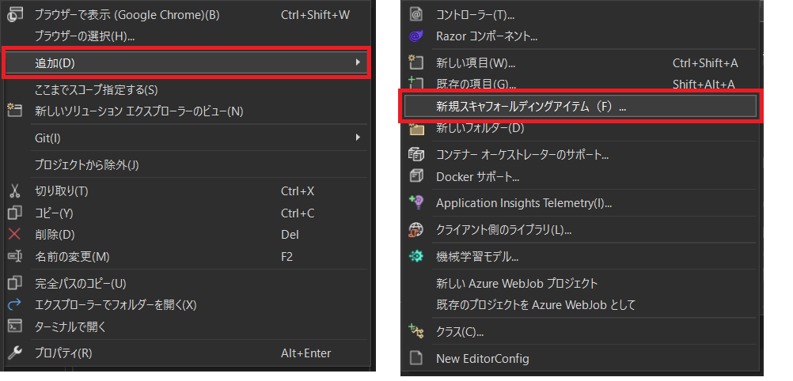
Task: Choose ターミナルで開く
Action: [x=70, y=326]
